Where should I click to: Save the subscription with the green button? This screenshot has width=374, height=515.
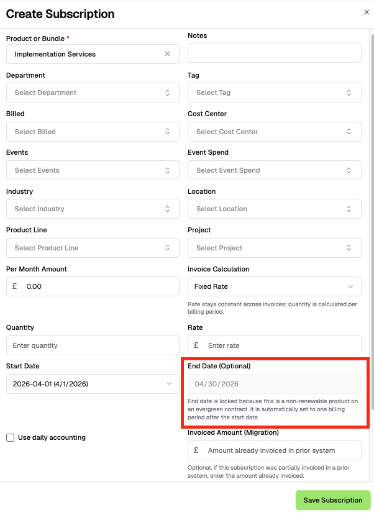click(333, 500)
